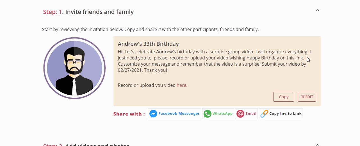Click the green WhatsApp phone icon
The width and height of the screenshot is (360, 146).
(x=208, y=114)
